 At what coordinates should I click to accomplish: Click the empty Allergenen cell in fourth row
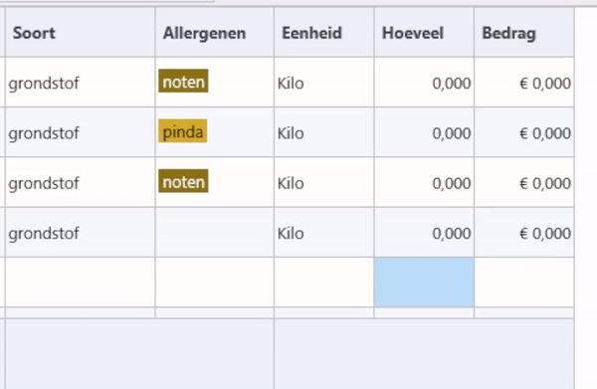[214, 232]
